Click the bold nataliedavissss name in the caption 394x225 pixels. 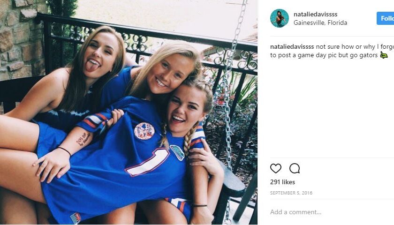click(292, 47)
